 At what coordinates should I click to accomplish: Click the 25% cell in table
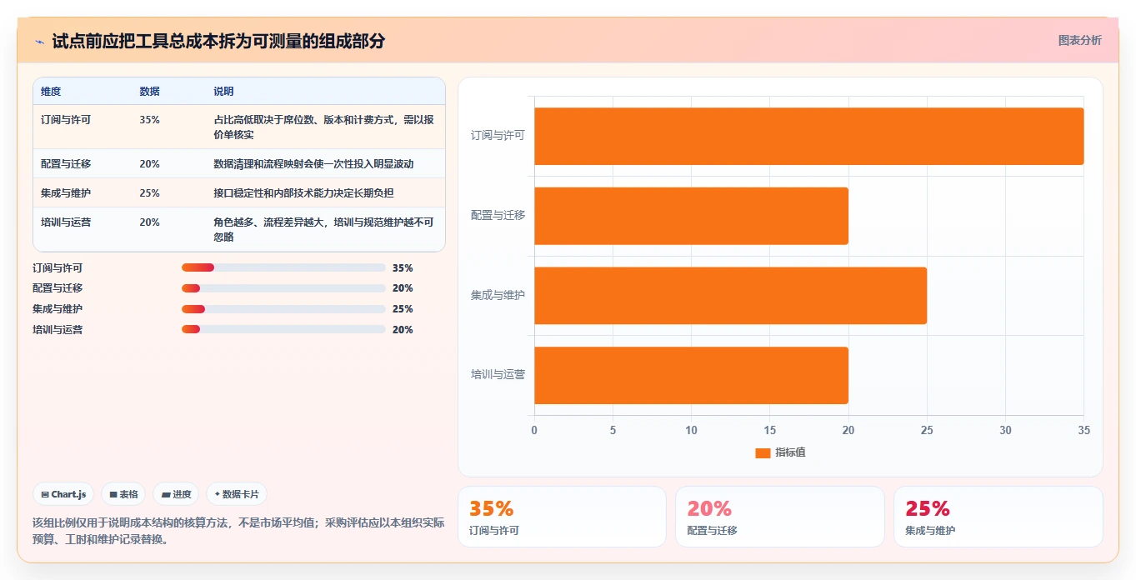[149, 193]
